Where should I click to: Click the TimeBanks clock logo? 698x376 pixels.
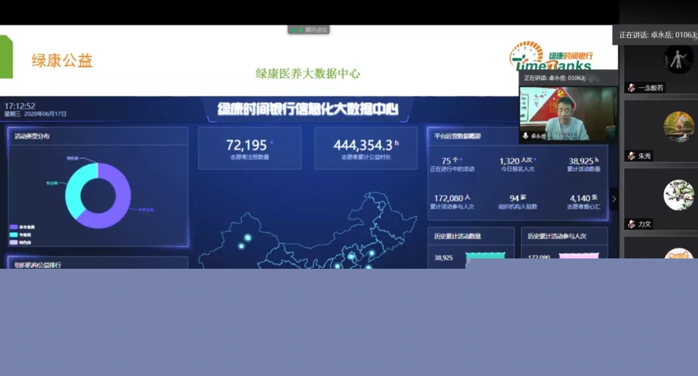(525, 55)
